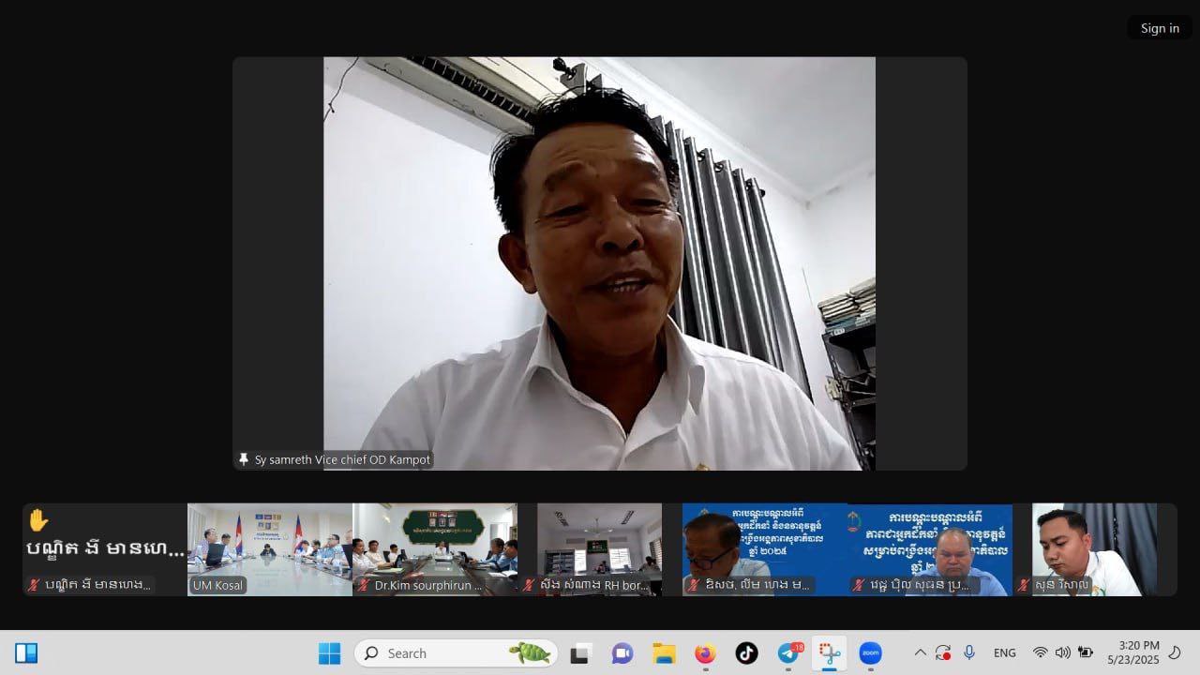Select the RH bor... participant video tile
Image resolution: width=1200 pixels, height=675 pixels.
click(600, 549)
